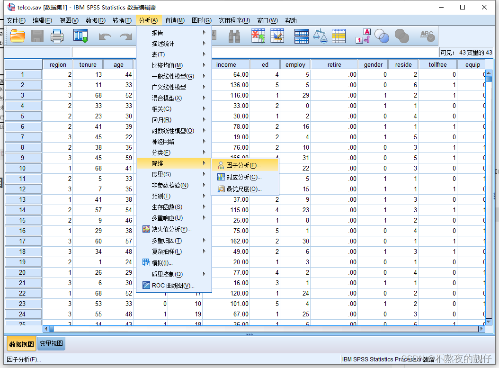
Task: Switch to 变量视图 Variable View tab
Action: 51,343
